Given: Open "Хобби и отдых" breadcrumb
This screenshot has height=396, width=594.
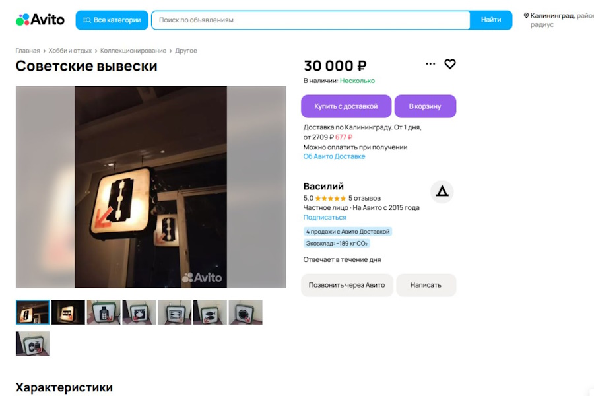Looking at the screenshot, I should pos(70,51).
